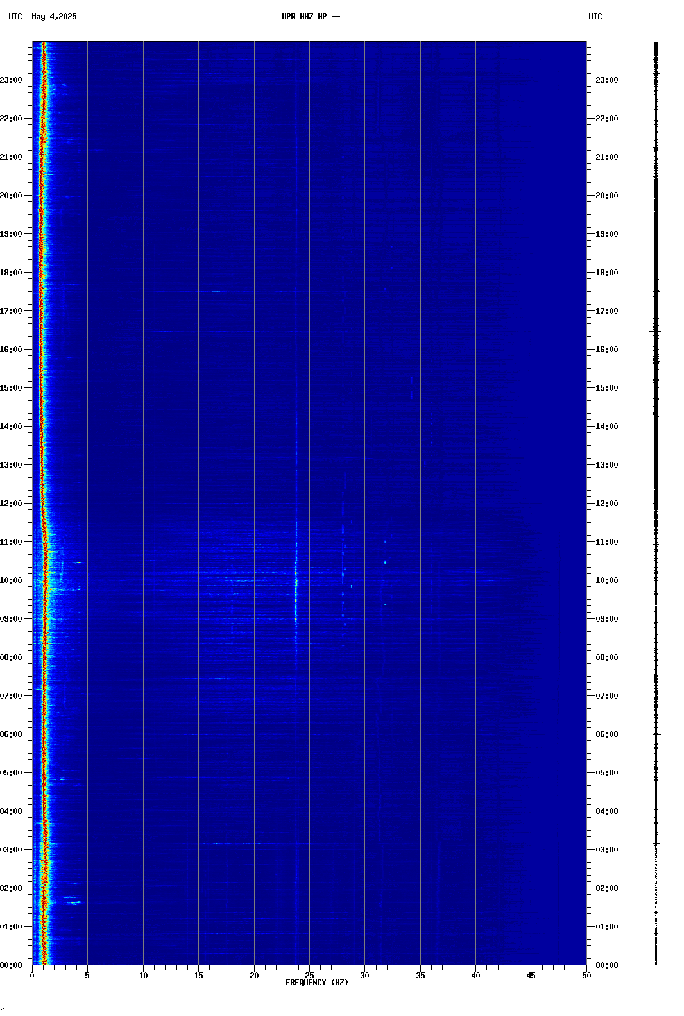684x1016 pixels.
Task: Click the 13:00 label on left axis
Action: 12,465
